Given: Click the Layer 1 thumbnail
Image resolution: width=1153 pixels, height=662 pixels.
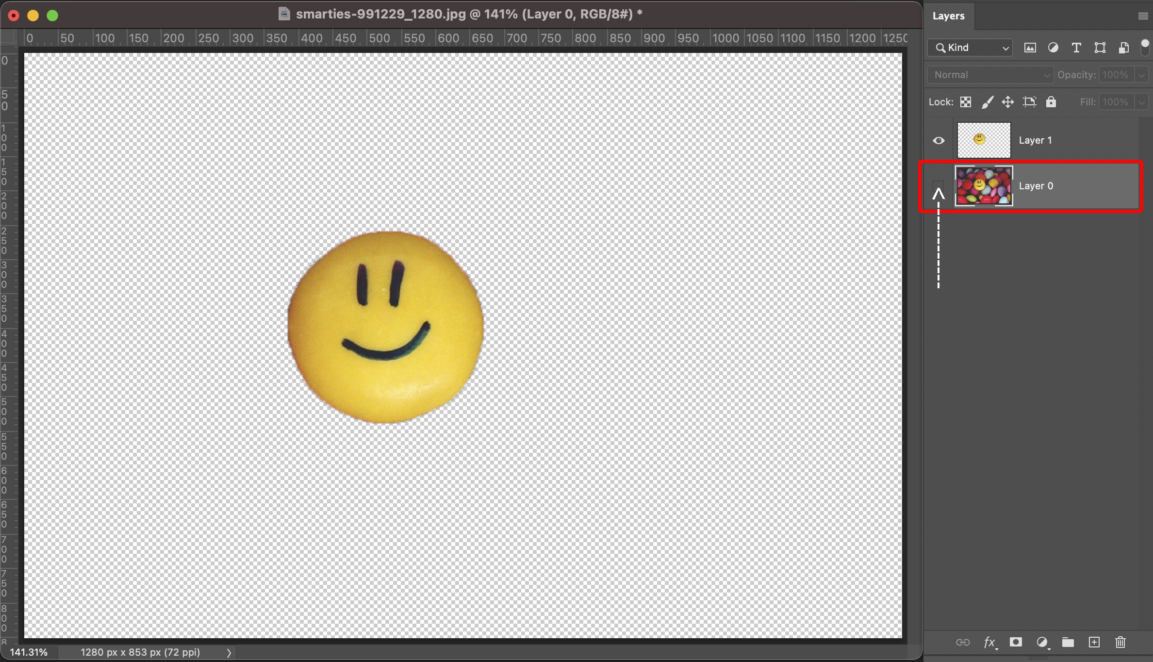Looking at the screenshot, I should (984, 140).
